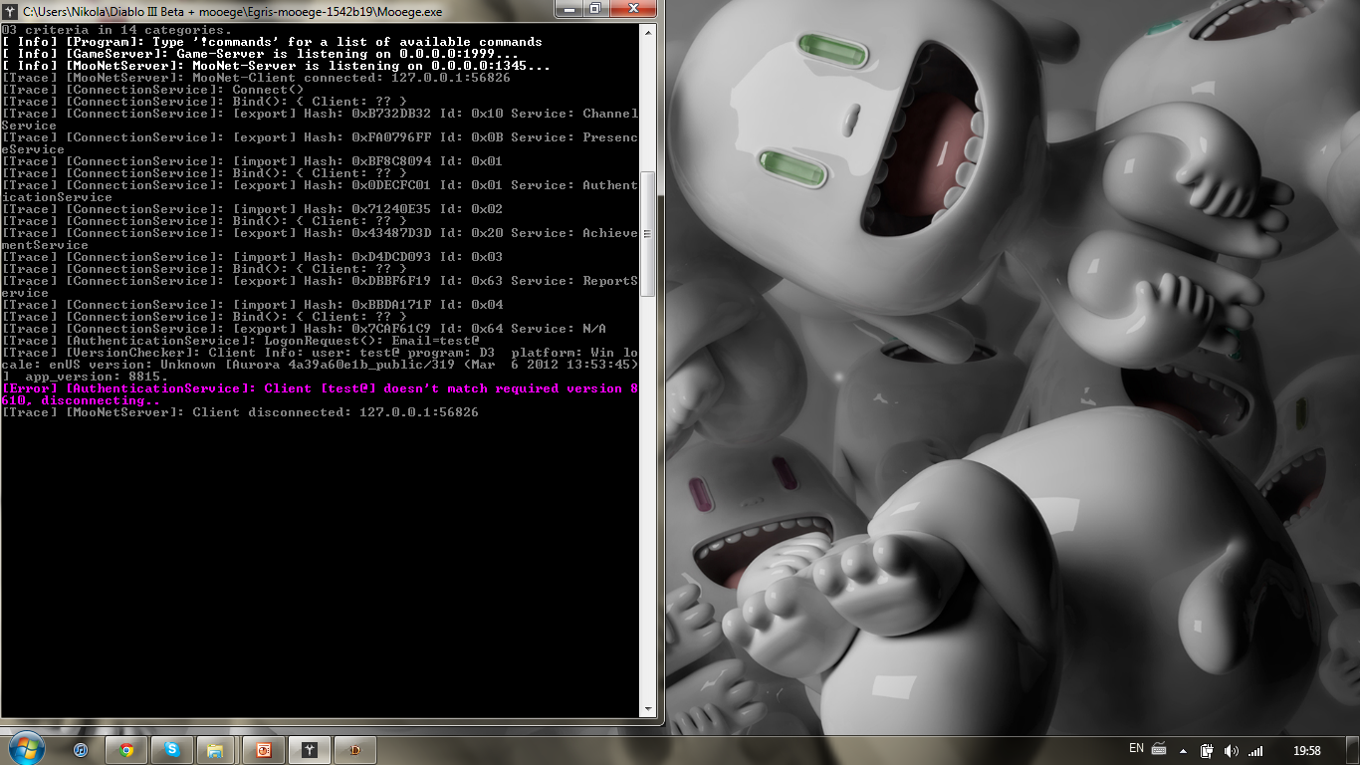Click the Show desktop strip beside the clock
Viewport: 1360px width, 765px height.
pos(1352,750)
